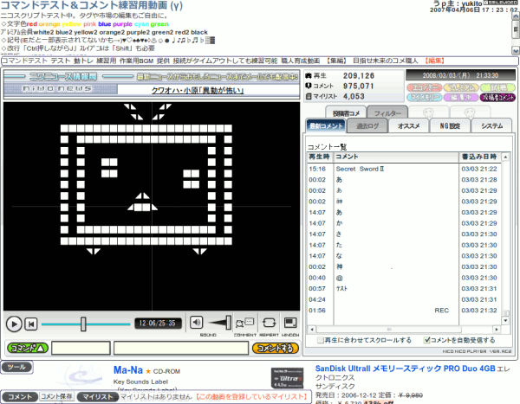Select the Secret Sword II comment row
The height and width of the screenshot is (404, 520).
tap(404, 169)
